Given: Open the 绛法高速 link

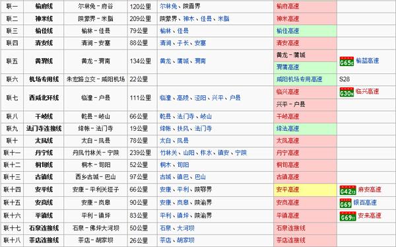Looking at the screenshot, I should pos(288,128).
